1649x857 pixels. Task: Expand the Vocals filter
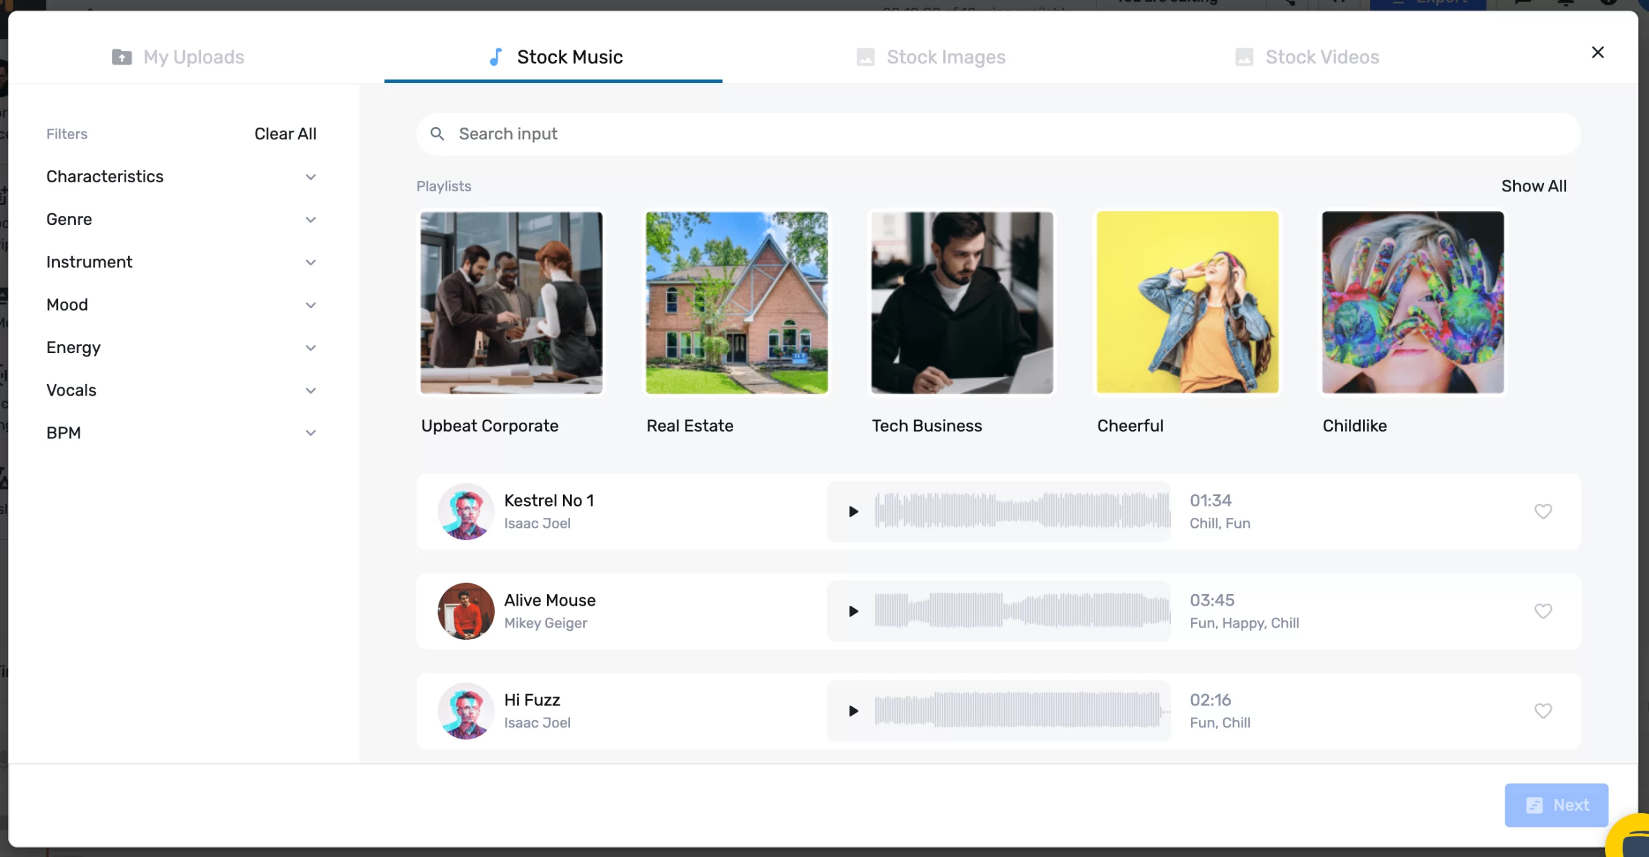(181, 390)
